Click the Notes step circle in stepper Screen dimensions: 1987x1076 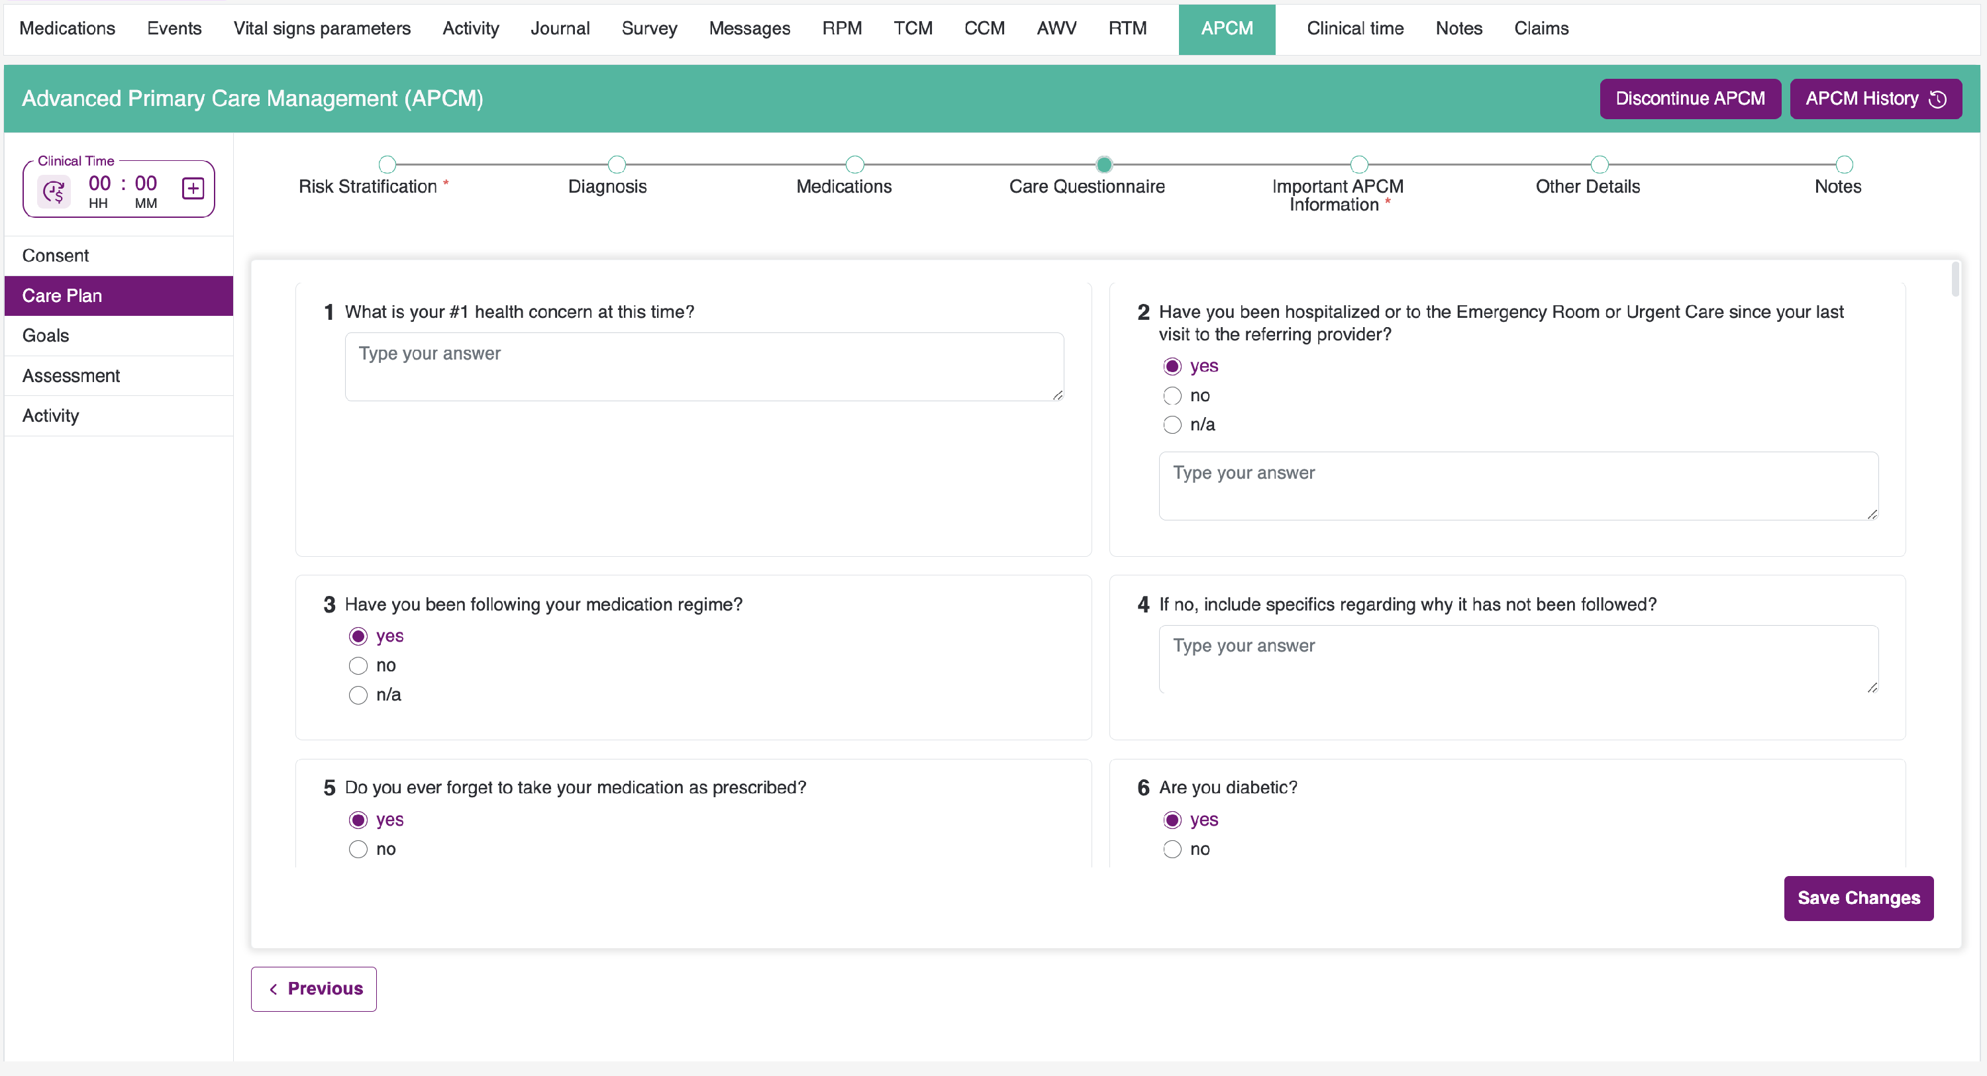[x=1845, y=164]
